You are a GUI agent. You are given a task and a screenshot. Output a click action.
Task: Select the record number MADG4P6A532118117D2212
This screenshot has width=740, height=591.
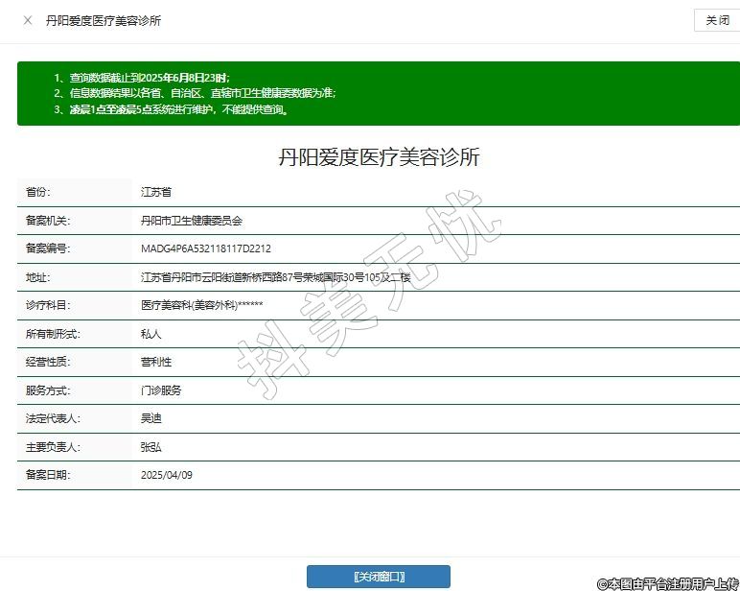[206, 248]
